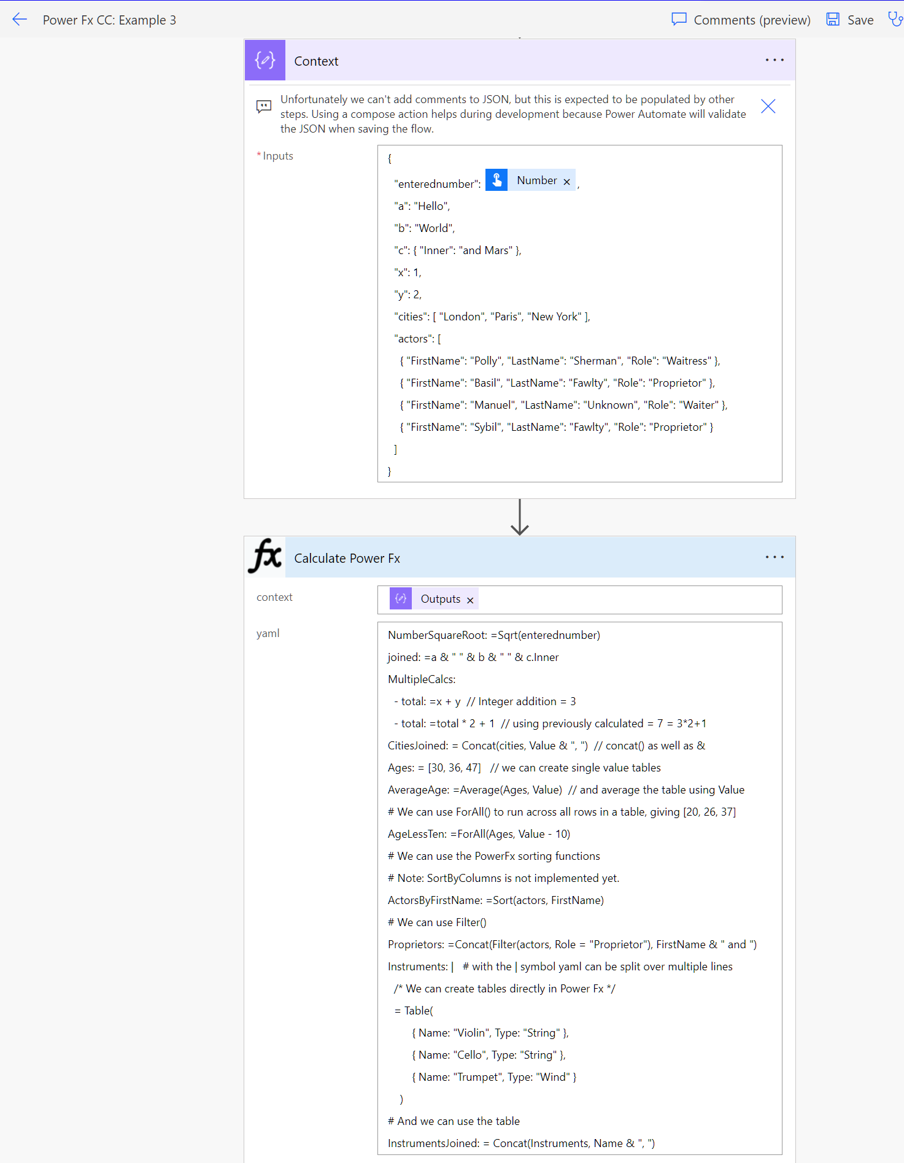Viewport: 904px width, 1163px height.
Task: Click the Polly Sherman actor row
Action: pyautogui.click(x=560, y=361)
